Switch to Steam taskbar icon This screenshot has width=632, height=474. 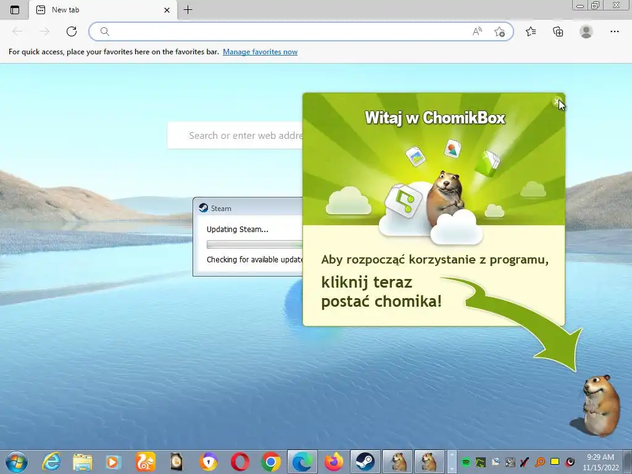pyautogui.click(x=365, y=462)
